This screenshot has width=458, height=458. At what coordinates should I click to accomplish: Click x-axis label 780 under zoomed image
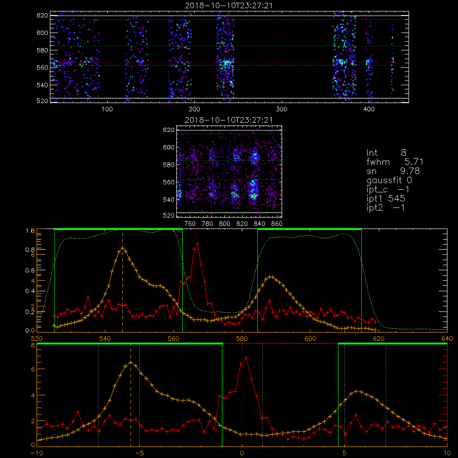click(207, 224)
